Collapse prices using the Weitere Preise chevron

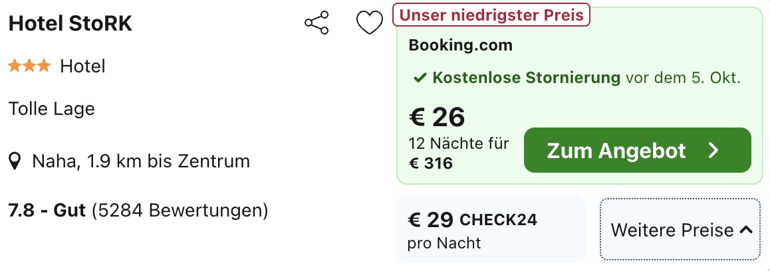tap(745, 229)
